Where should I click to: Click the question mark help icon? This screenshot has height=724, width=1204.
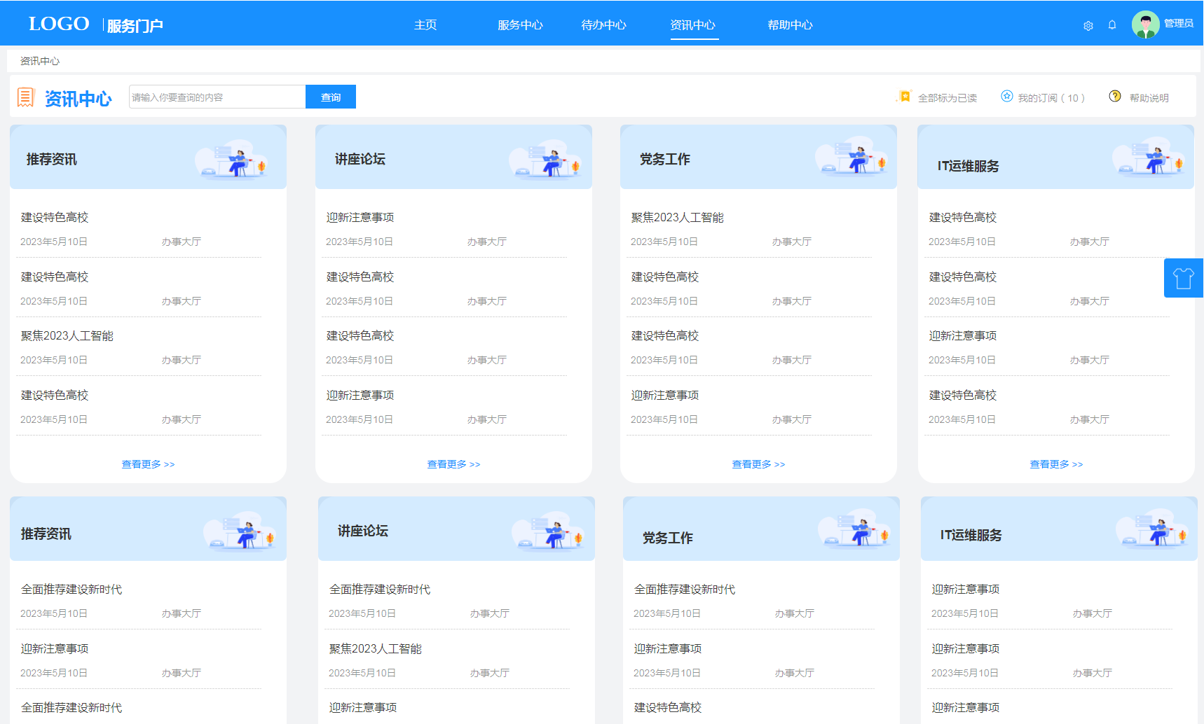[x=1115, y=97]
